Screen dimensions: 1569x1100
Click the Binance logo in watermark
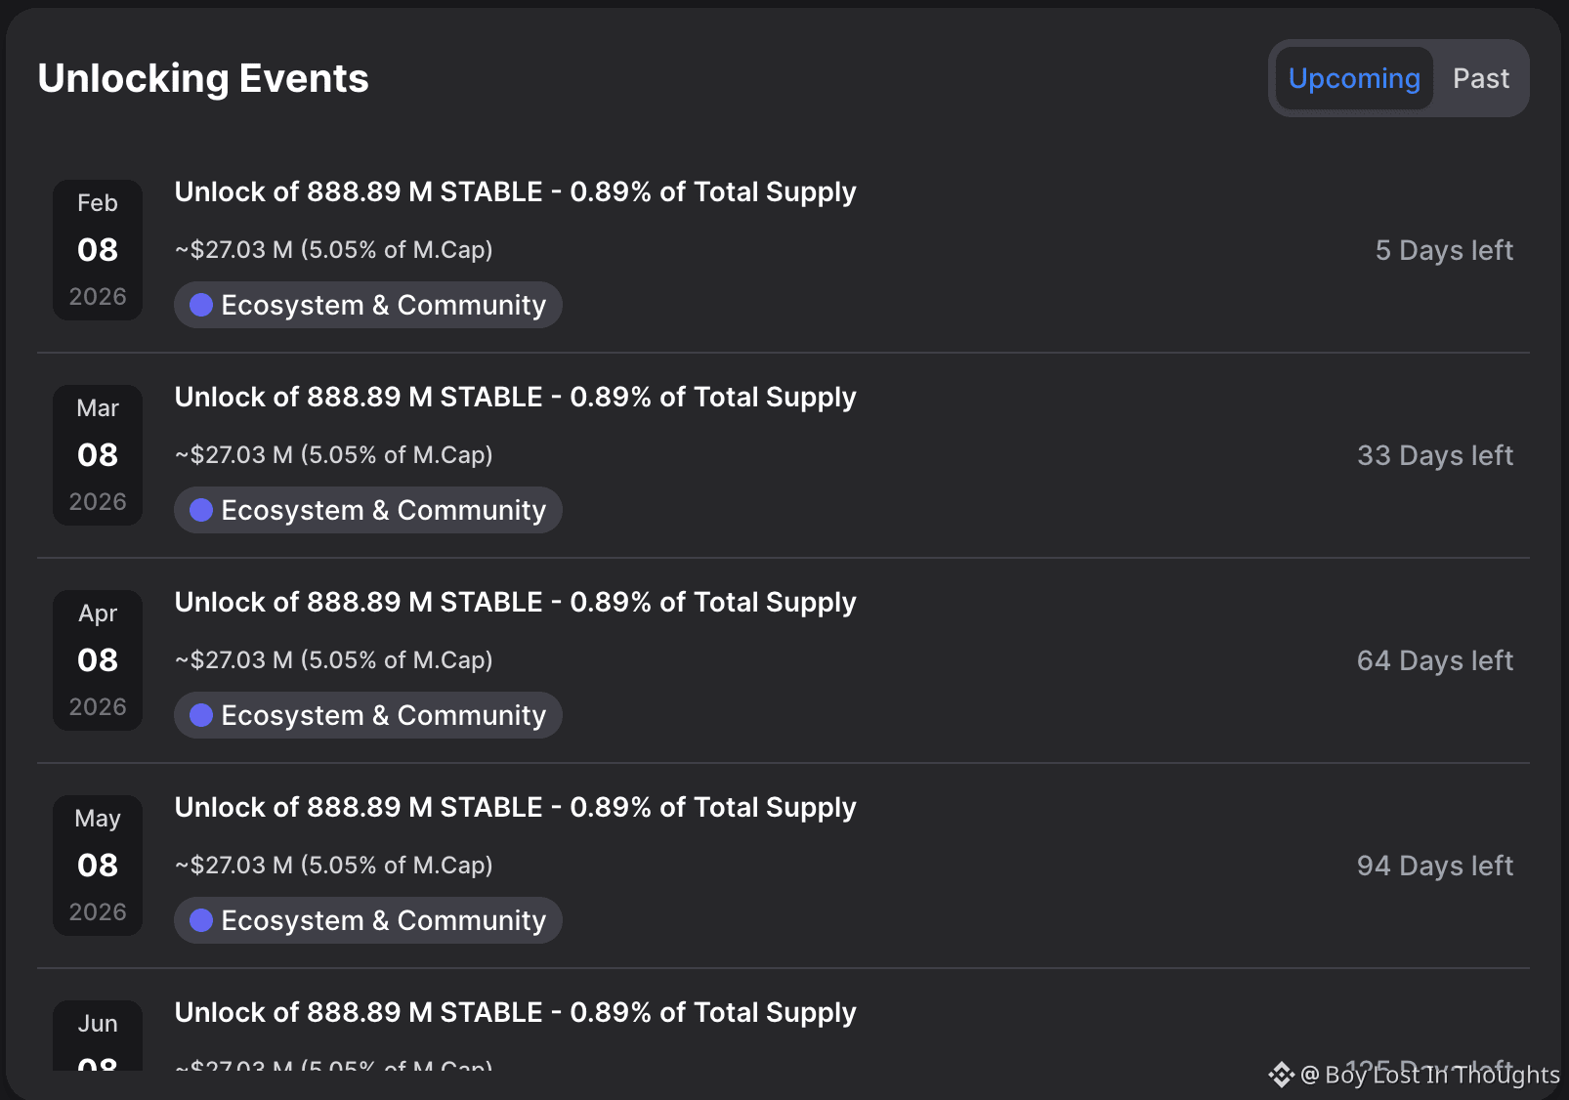click(1281, 1075)
